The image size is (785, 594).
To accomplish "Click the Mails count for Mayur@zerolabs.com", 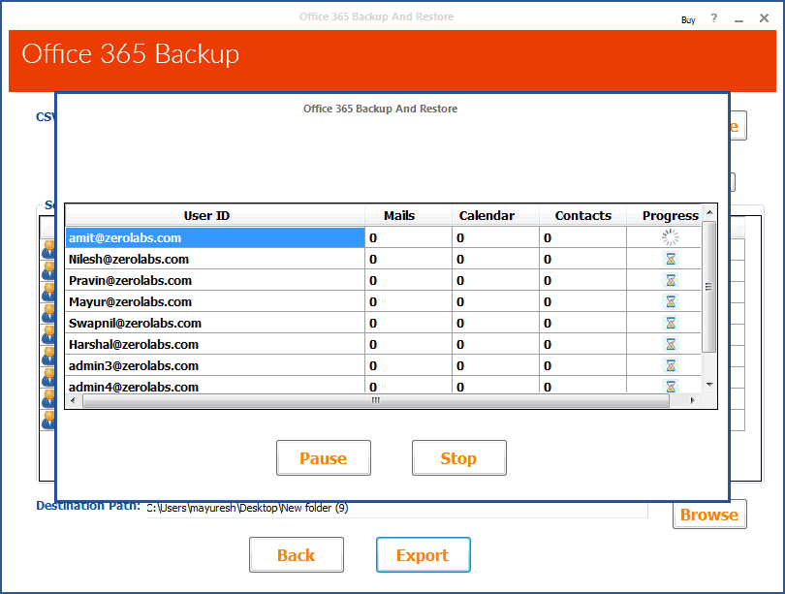I will click(x=408, y=301).
